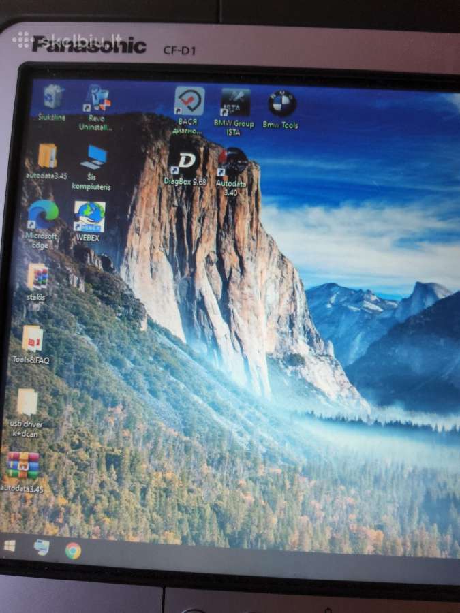Click the 'Bmw Tools' label text
The height and width of the screenshot is (613, 460).
tap(281, 125)
